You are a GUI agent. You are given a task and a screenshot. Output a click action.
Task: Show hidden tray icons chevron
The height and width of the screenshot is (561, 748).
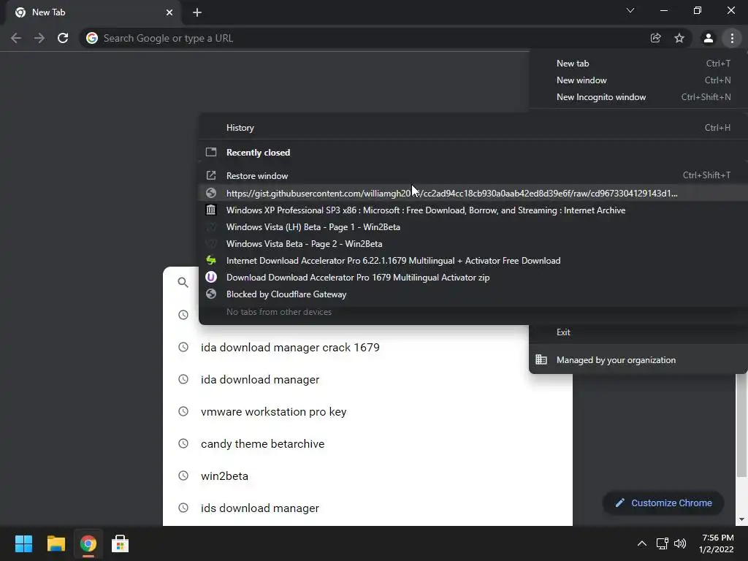(642, 543)
